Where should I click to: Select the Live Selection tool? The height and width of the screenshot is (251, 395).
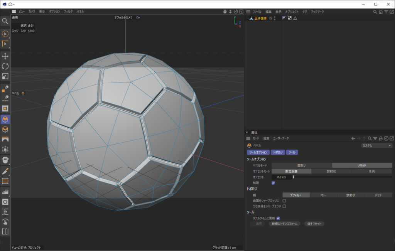click(x=5, y=34)
